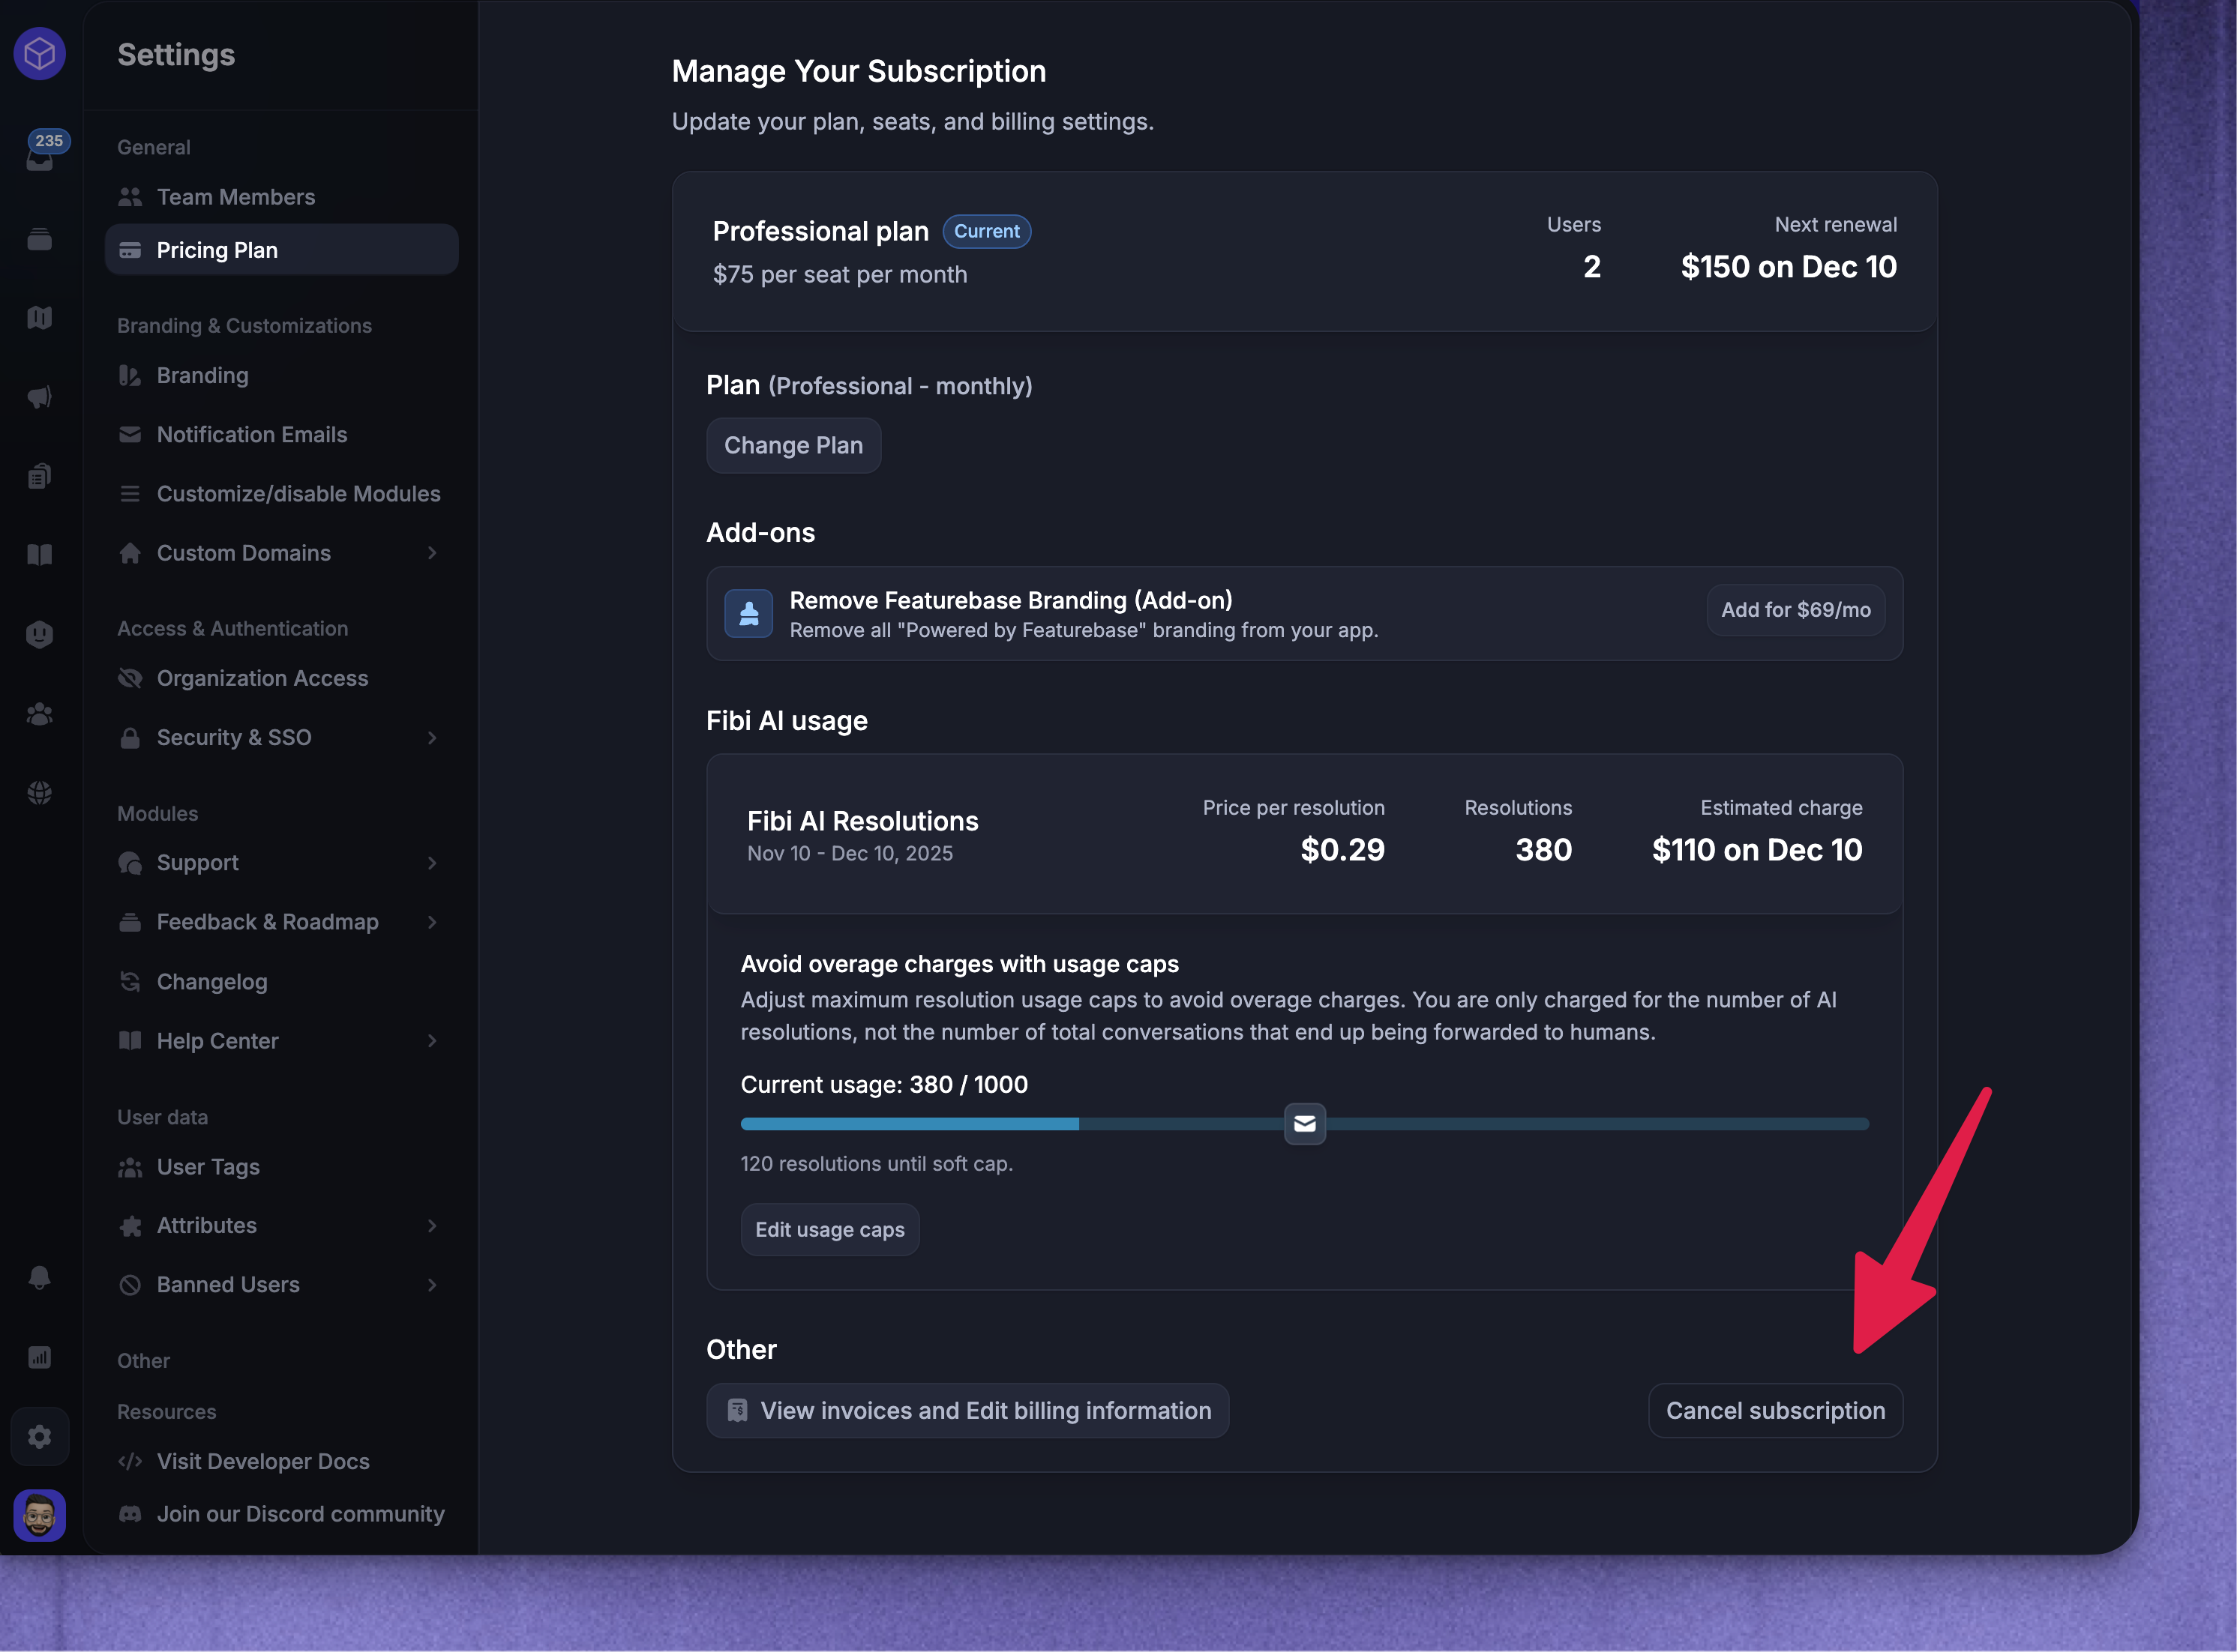Click the Fibi AI Resolutions title
Viewport: 2237px width, 1652px height.
(x=862, y=821)
